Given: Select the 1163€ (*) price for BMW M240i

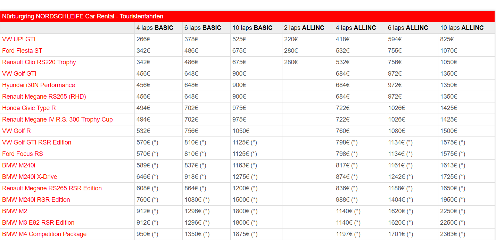Looking at the screenshot, I should tap(245, 165).
